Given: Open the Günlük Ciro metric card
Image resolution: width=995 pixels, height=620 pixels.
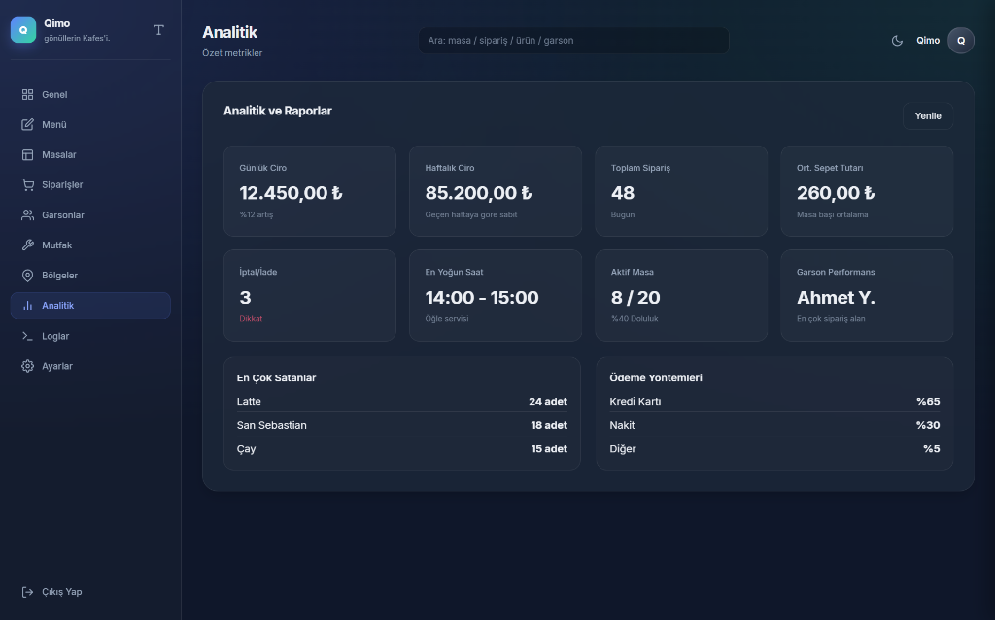Looking at the screenshot, I should tap(309, 191).
